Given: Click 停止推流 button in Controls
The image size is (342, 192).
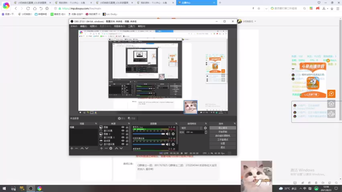Looking at the screenshot, I should (x=223, y=128).
